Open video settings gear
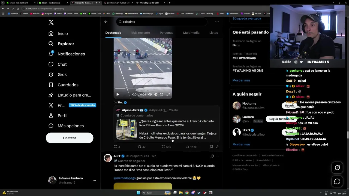 pos(156,94)
